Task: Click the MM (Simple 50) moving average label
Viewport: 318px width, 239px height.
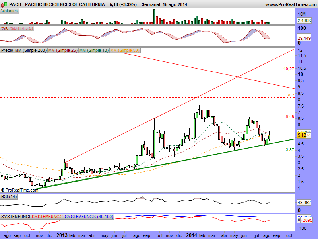Action: pos(125,50)
